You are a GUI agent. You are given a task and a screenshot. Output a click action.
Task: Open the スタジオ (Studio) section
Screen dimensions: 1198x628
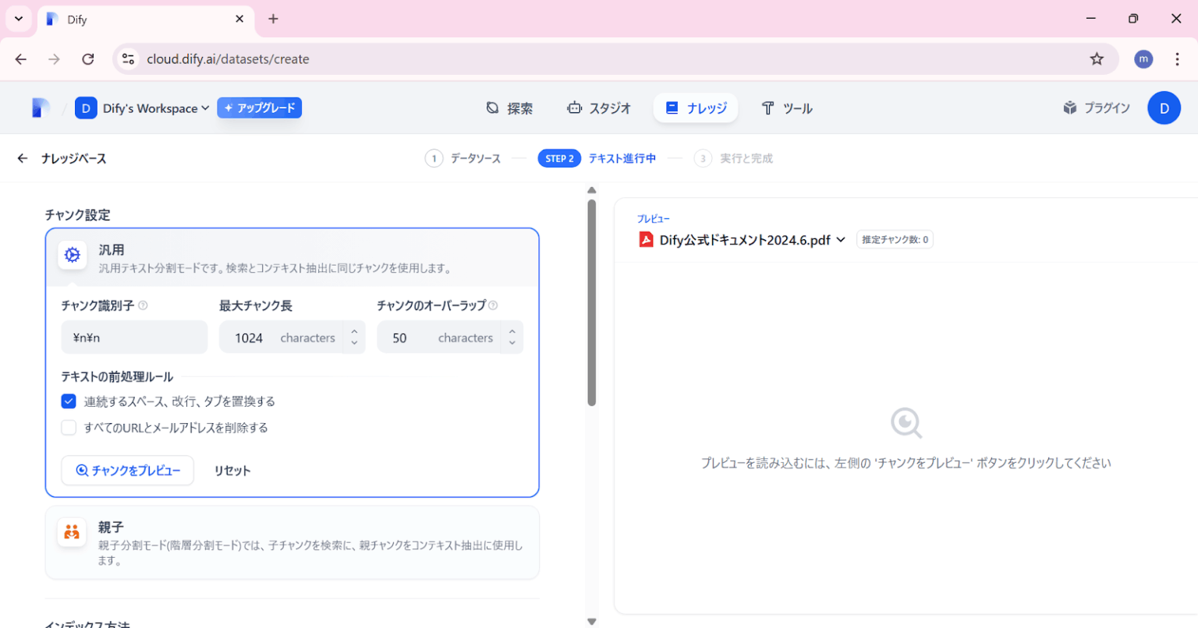tap(599, 108)
